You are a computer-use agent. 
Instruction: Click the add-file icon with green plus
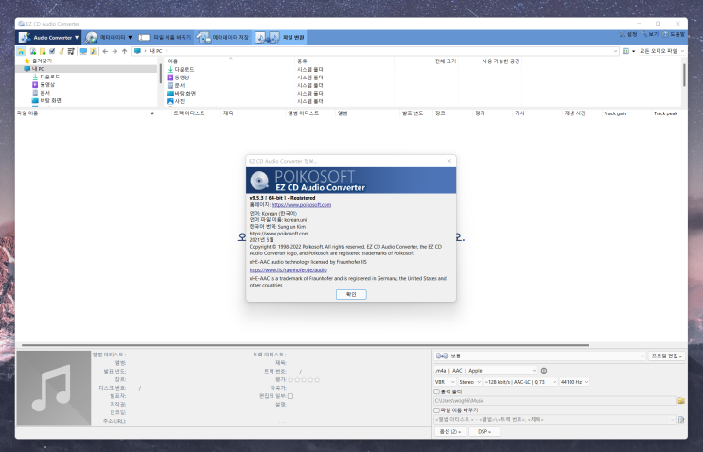point(33,51)
